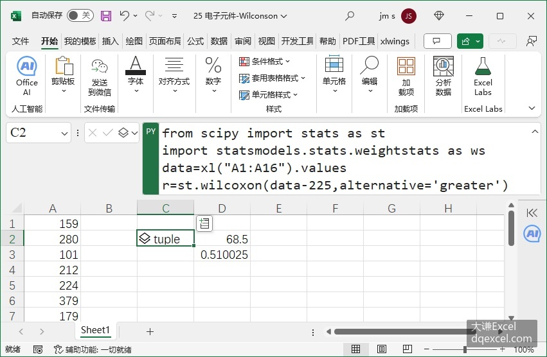This screenshot has width=547, height=357.
Task: Add a new sheet with plus button
Action: point(150,331)
